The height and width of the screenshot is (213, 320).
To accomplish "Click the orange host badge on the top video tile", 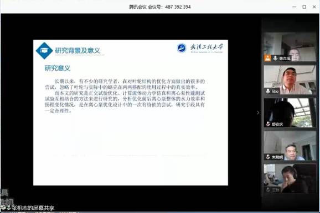I will coord(267,58).
